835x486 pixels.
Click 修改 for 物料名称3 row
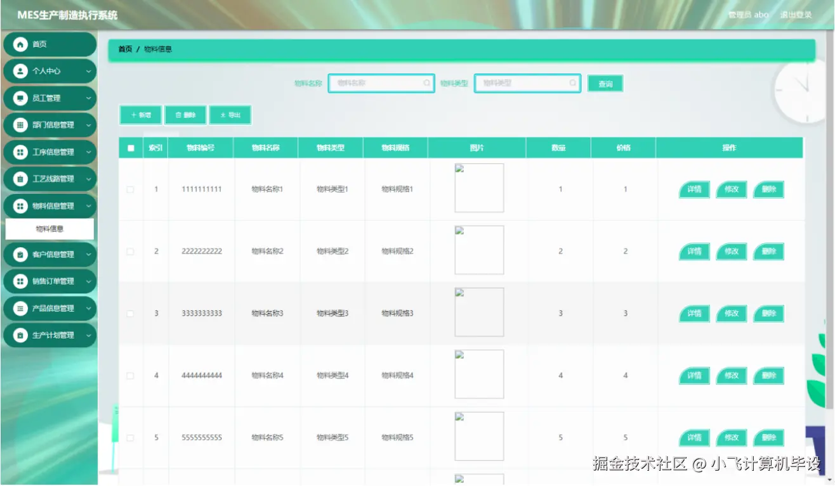point(732,314)
